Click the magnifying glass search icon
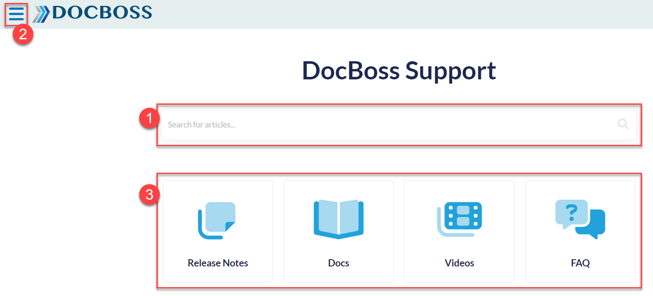The width and height of the screenshot is (653, 296). (623, 124)
